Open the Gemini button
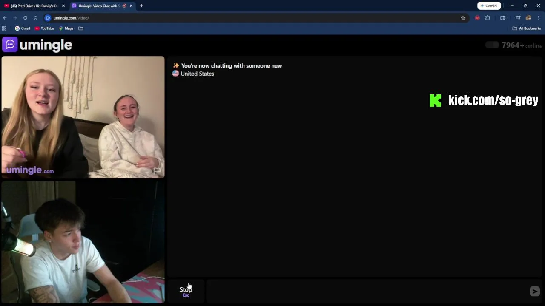 [489, 6]
